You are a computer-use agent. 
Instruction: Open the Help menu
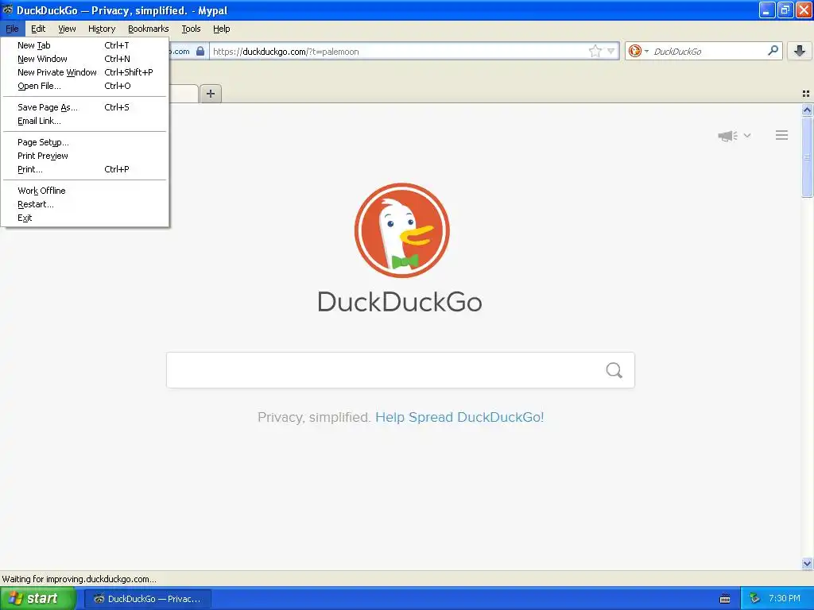coord(222,29)
